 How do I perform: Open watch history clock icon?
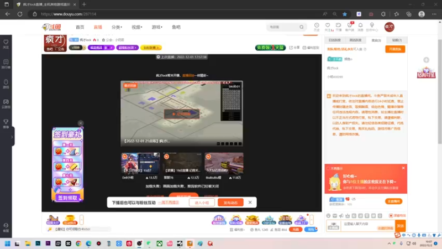[x=317, y=27]
